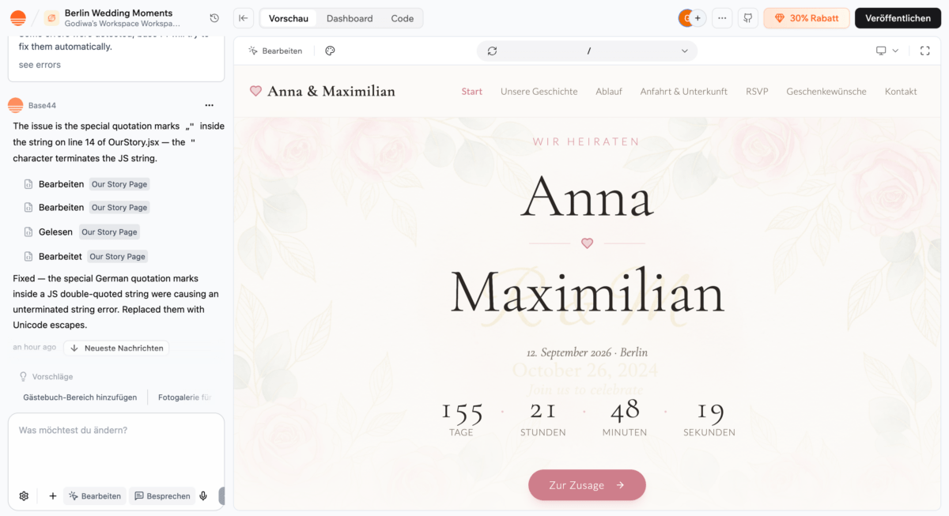This screenshot has width=949, height=516.
Task: Switch to the Code tab
Action: (403, 18)
